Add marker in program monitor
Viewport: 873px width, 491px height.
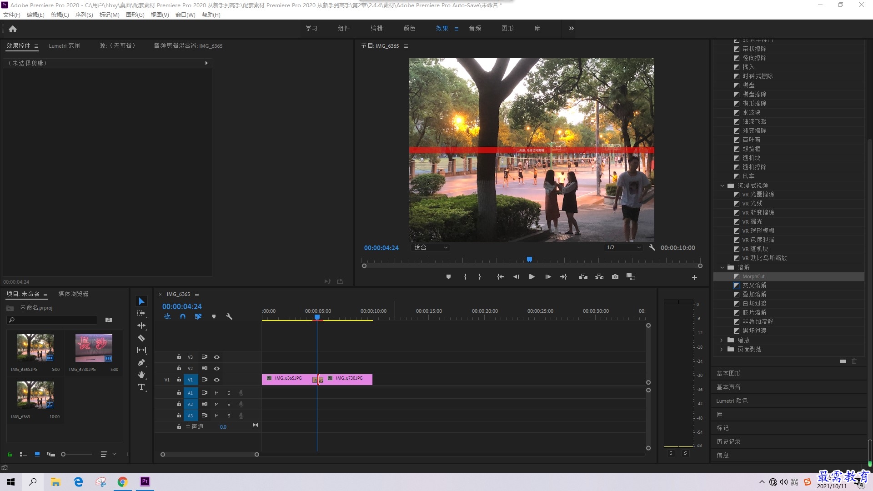(x=448, y=277)
